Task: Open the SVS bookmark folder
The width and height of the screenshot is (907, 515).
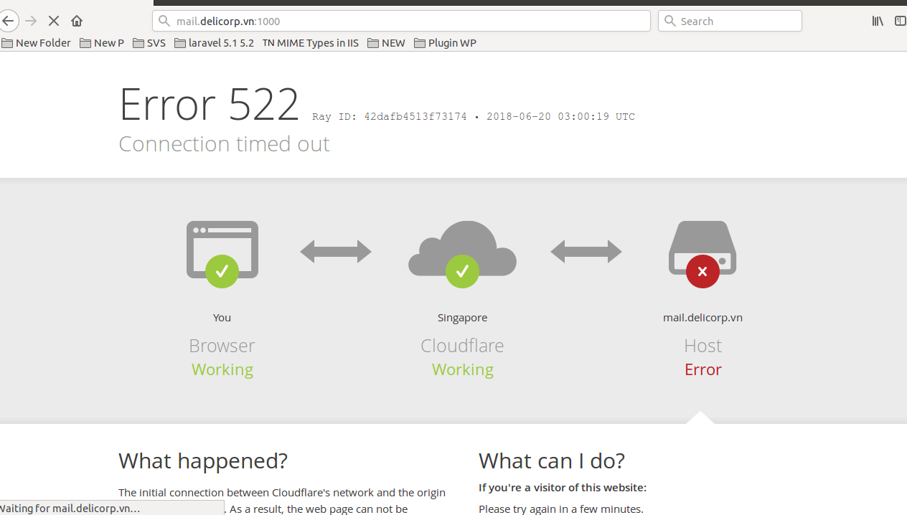Action: tap(149, 43)
